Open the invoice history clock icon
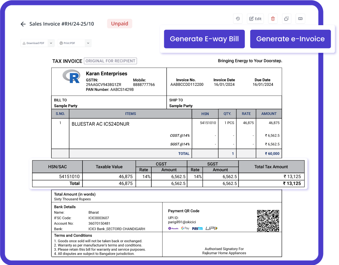 point(238,19)
